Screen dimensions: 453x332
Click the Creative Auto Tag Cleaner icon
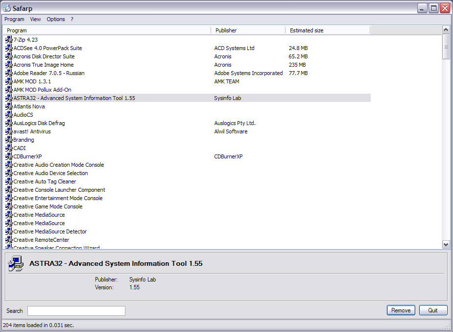pos(9,181)
